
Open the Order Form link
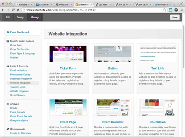[16, 45]
